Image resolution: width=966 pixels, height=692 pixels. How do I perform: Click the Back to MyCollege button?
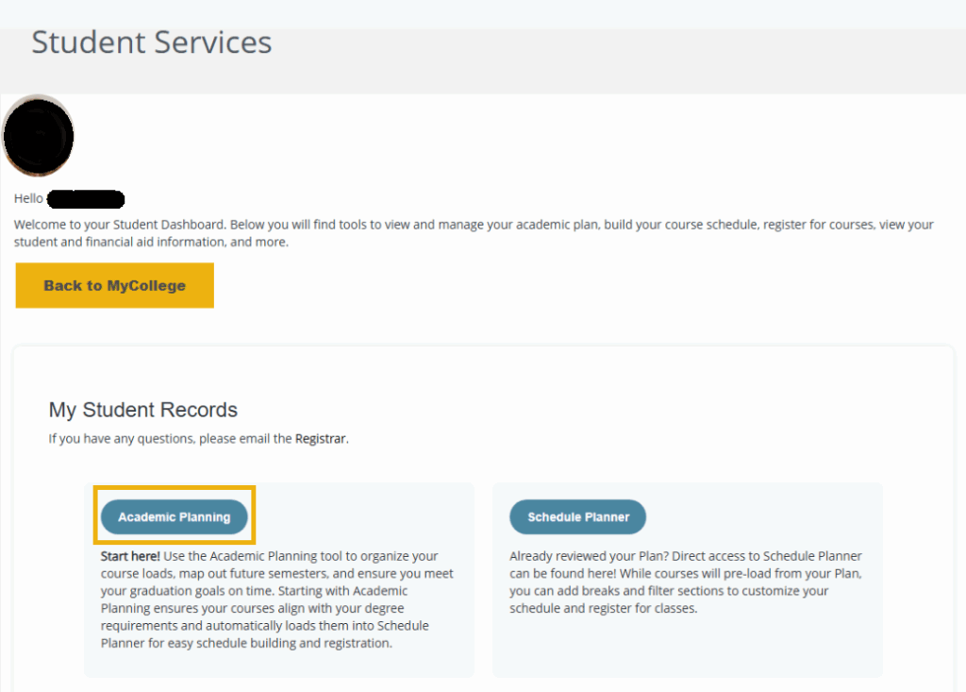pyautogui.click(x=114, y=285)
